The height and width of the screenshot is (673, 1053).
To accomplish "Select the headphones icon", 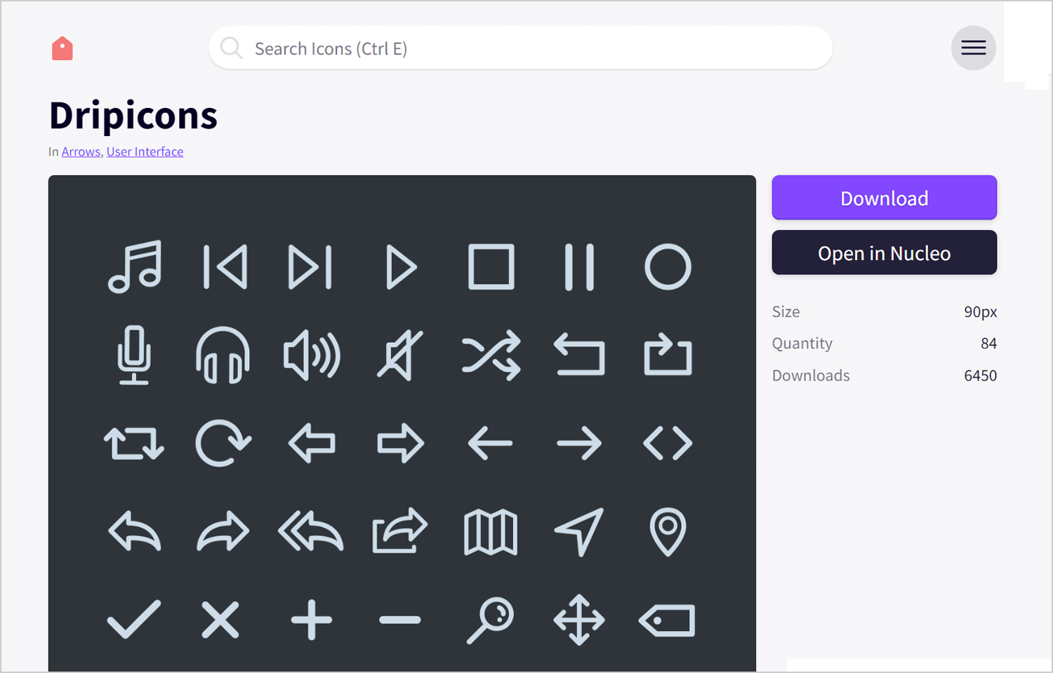I will pos(223,355).
